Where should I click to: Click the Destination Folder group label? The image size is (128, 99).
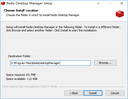tap(19, 56)
